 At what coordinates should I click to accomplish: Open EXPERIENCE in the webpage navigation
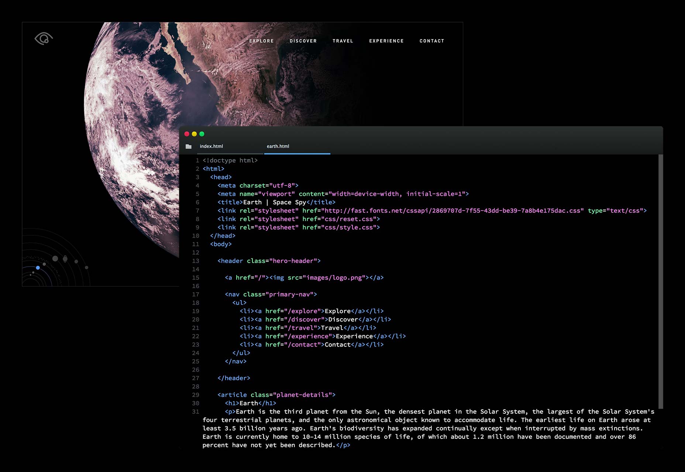[x=386, y=41]
